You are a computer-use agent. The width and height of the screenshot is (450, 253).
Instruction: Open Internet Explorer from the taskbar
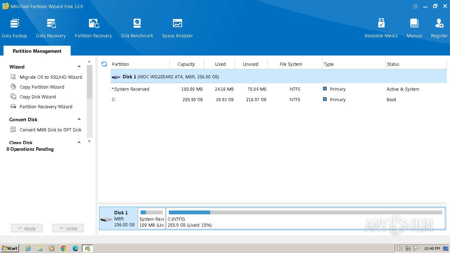(28, 248)
